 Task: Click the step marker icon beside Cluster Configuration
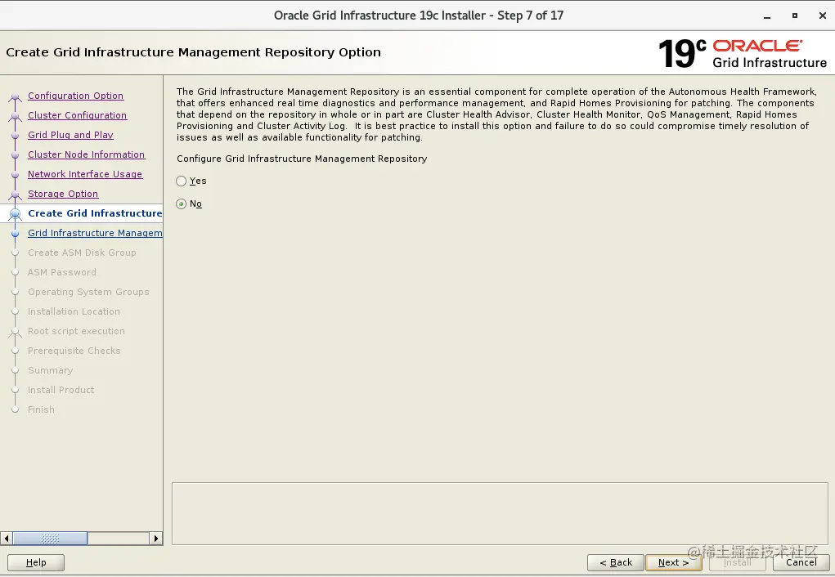[x=16, y=117]
